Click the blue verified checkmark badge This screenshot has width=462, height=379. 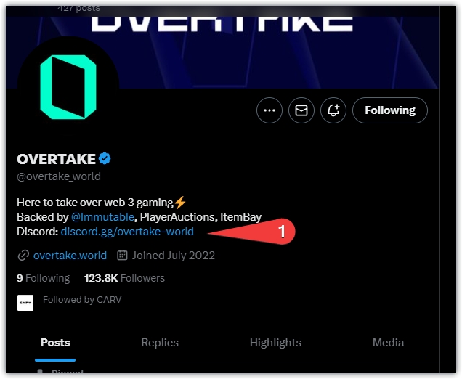pyautogui.click(x=105, y=159)
